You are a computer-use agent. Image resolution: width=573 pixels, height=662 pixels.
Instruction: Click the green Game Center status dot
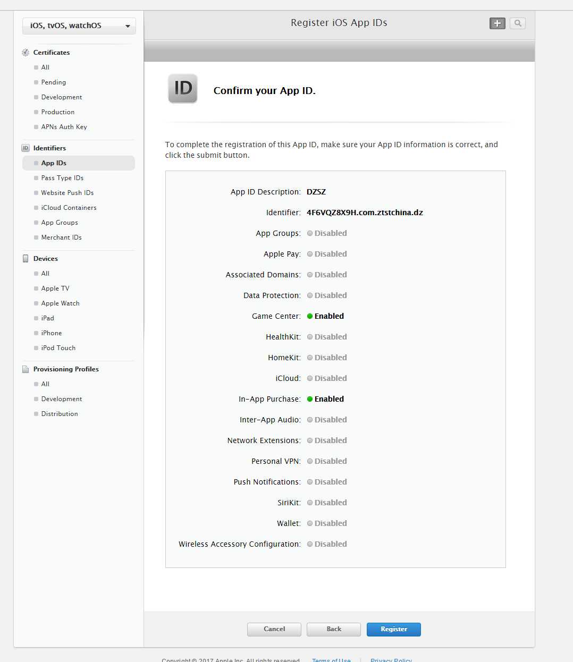click(310, 316)
